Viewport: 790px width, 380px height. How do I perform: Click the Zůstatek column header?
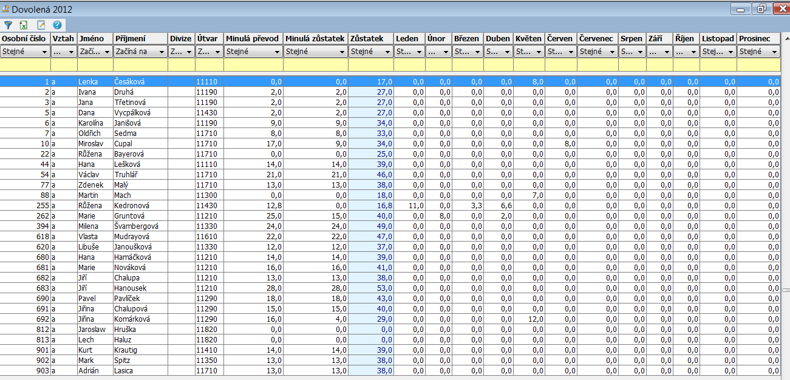click(370, 38)
